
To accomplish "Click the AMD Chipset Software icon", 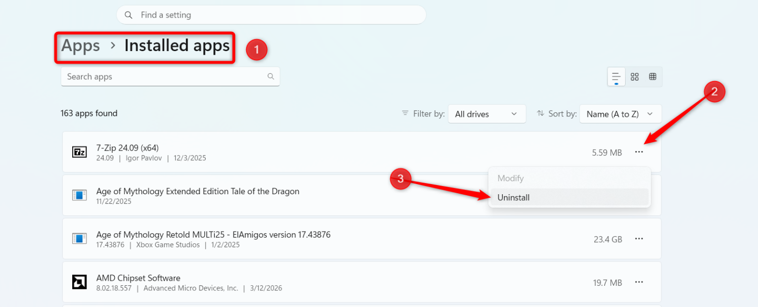I will coord(79,282).
